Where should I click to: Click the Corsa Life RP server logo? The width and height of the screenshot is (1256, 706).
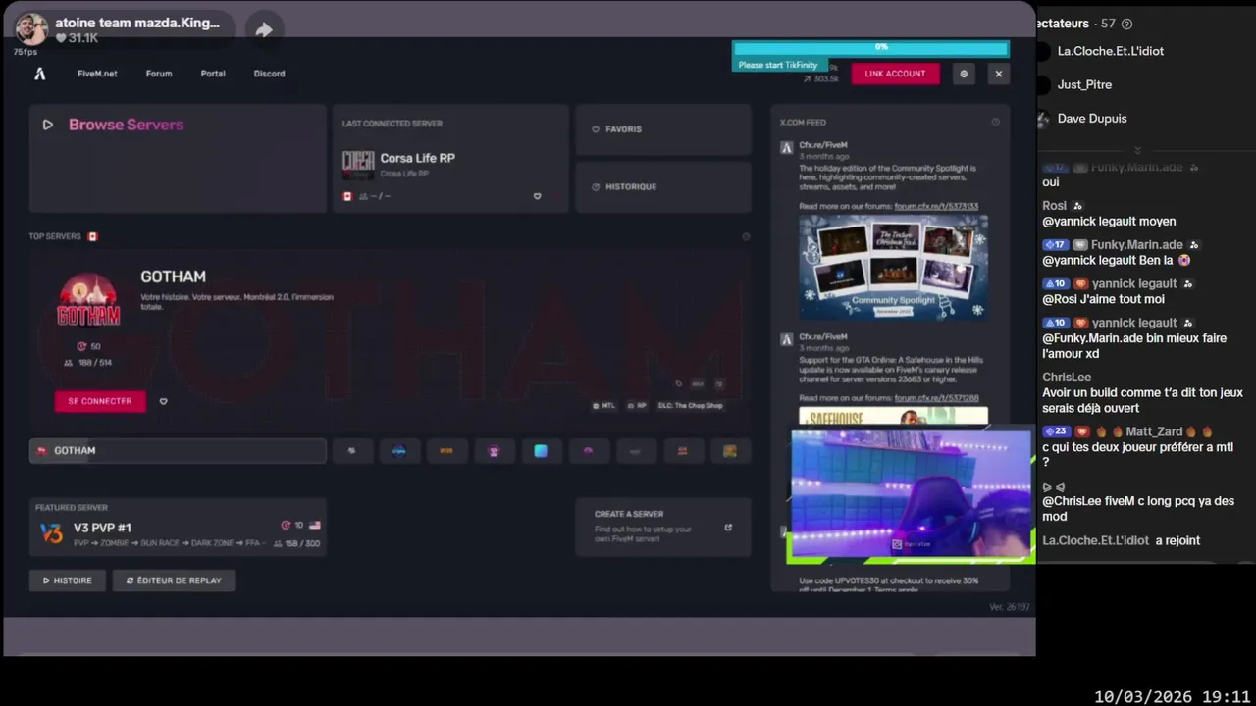pos(358,165)
